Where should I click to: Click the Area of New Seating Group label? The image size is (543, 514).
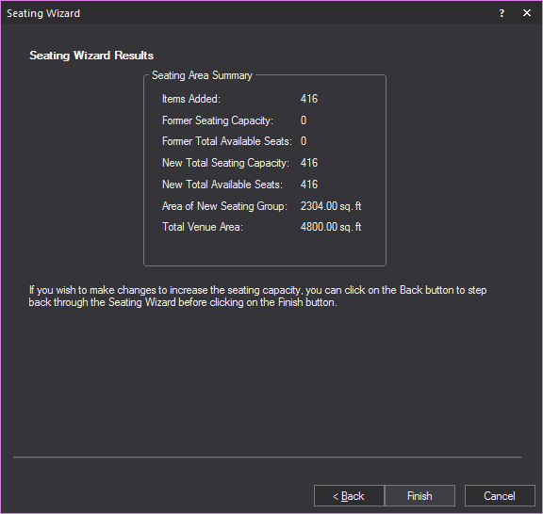(224, 206)
